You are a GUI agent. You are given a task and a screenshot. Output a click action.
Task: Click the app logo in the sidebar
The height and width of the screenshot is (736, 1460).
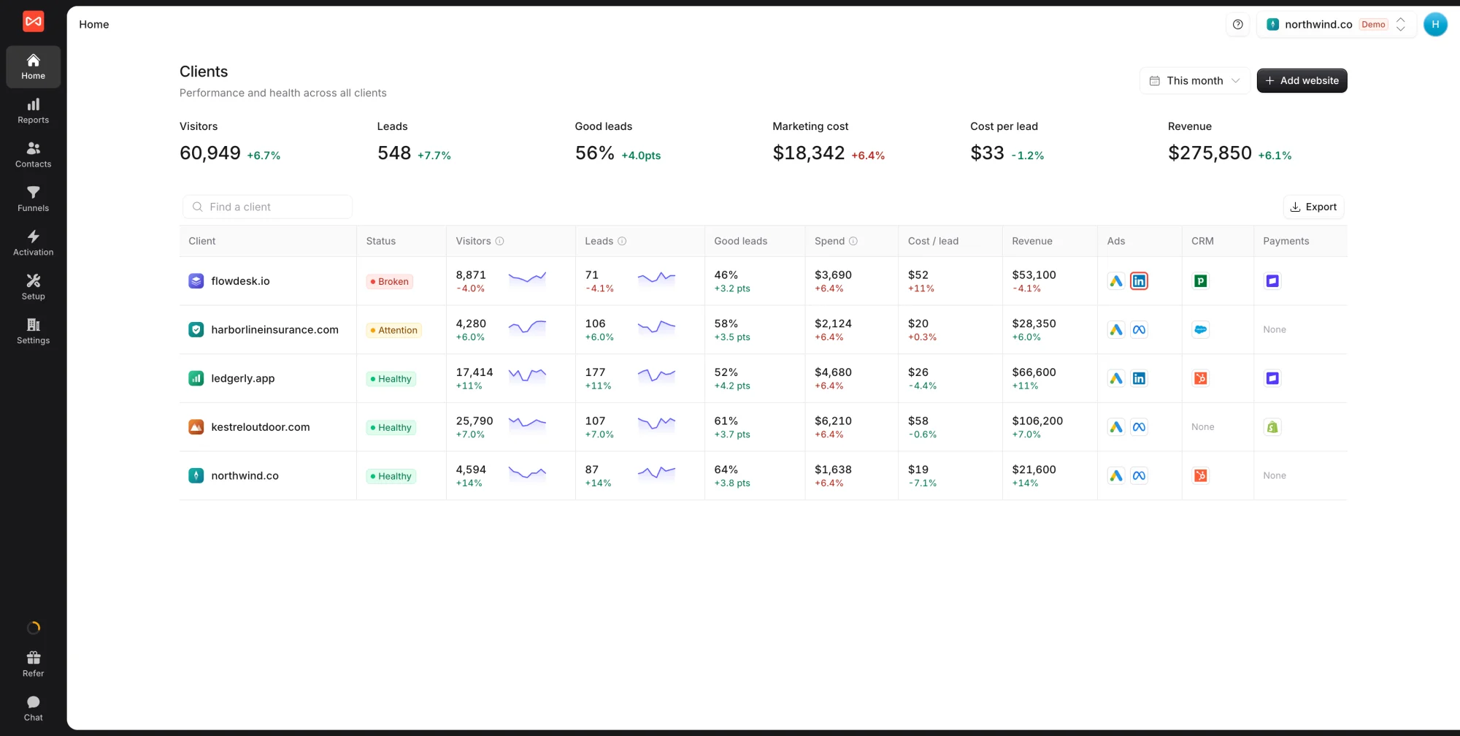click(33, 22)
